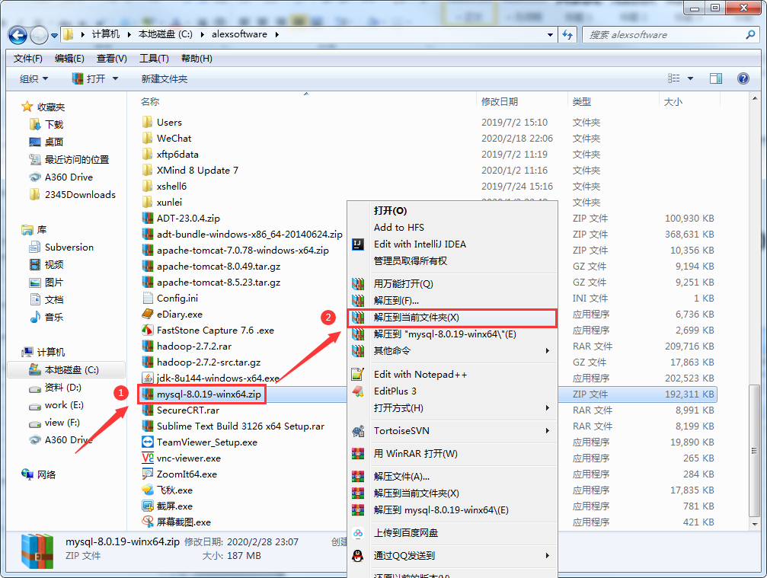Click the 飞秋.exe icon
Viewport: 767px width, 578px height.
coord(147,490)
